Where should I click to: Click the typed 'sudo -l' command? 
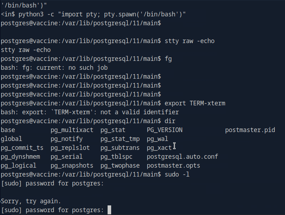[177, 174]
